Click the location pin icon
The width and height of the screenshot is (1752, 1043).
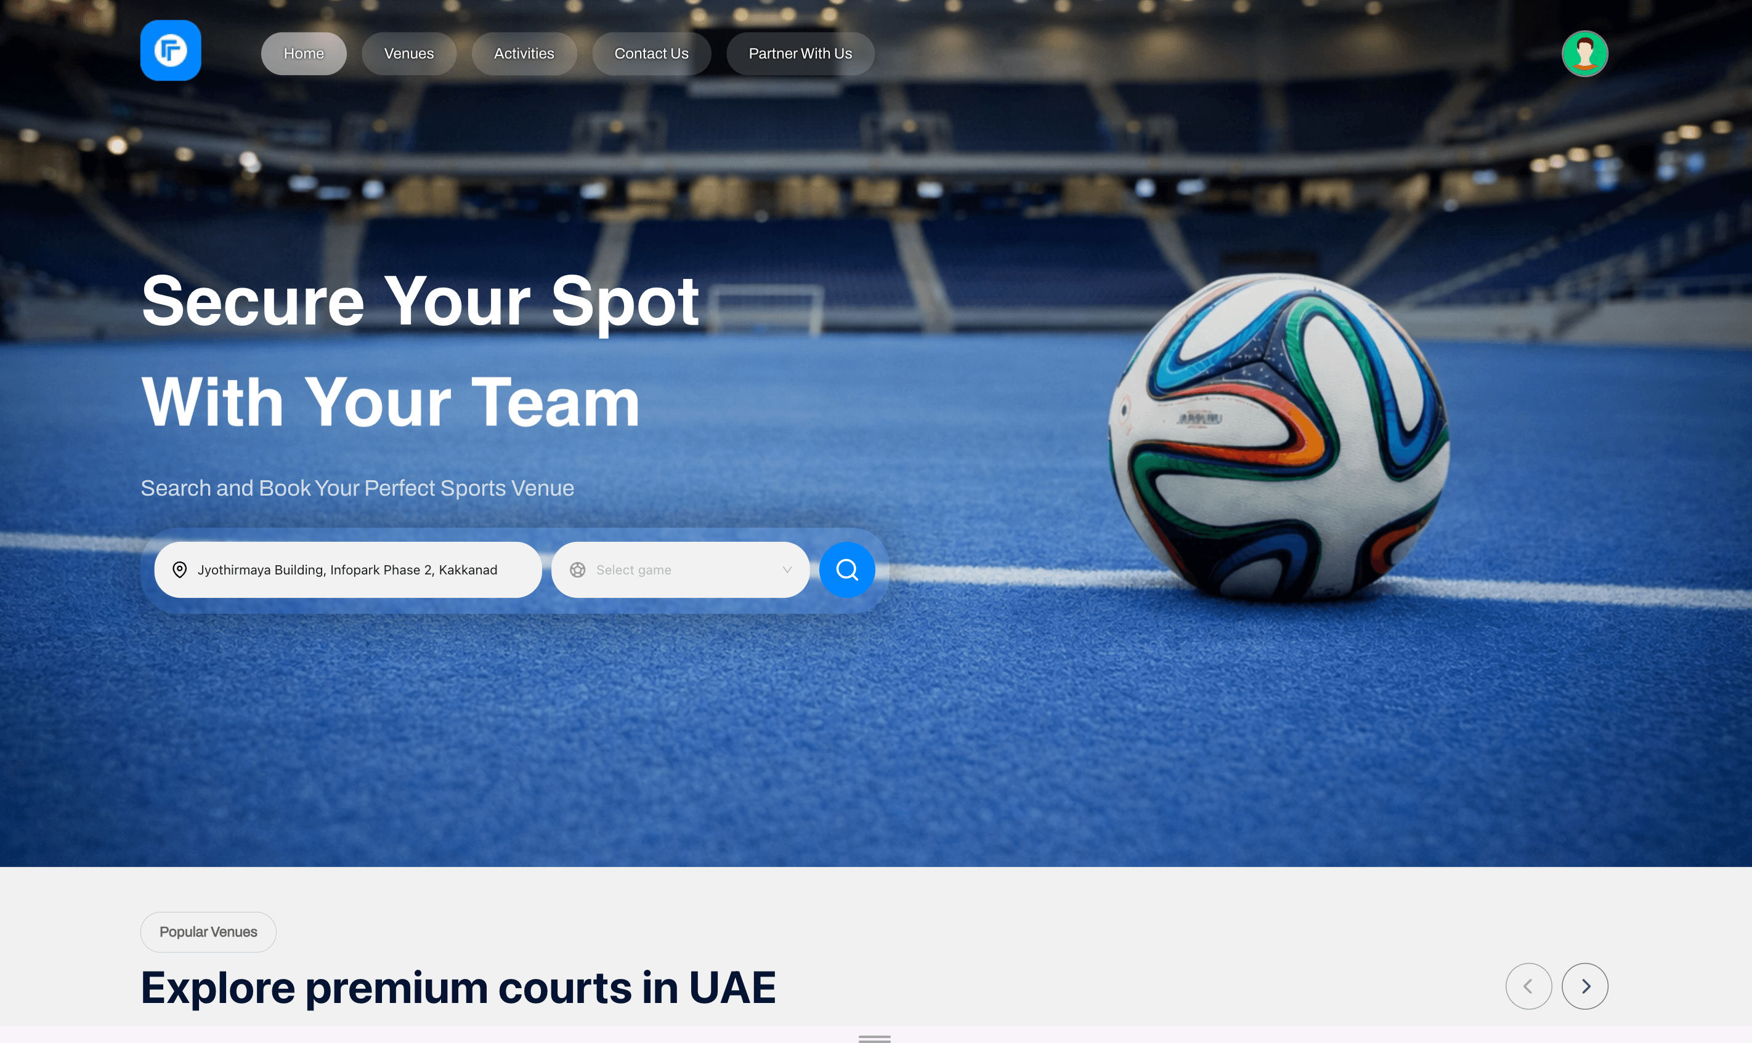(180, 570)
